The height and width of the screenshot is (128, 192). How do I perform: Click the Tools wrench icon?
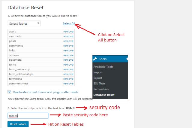(95, 59)
